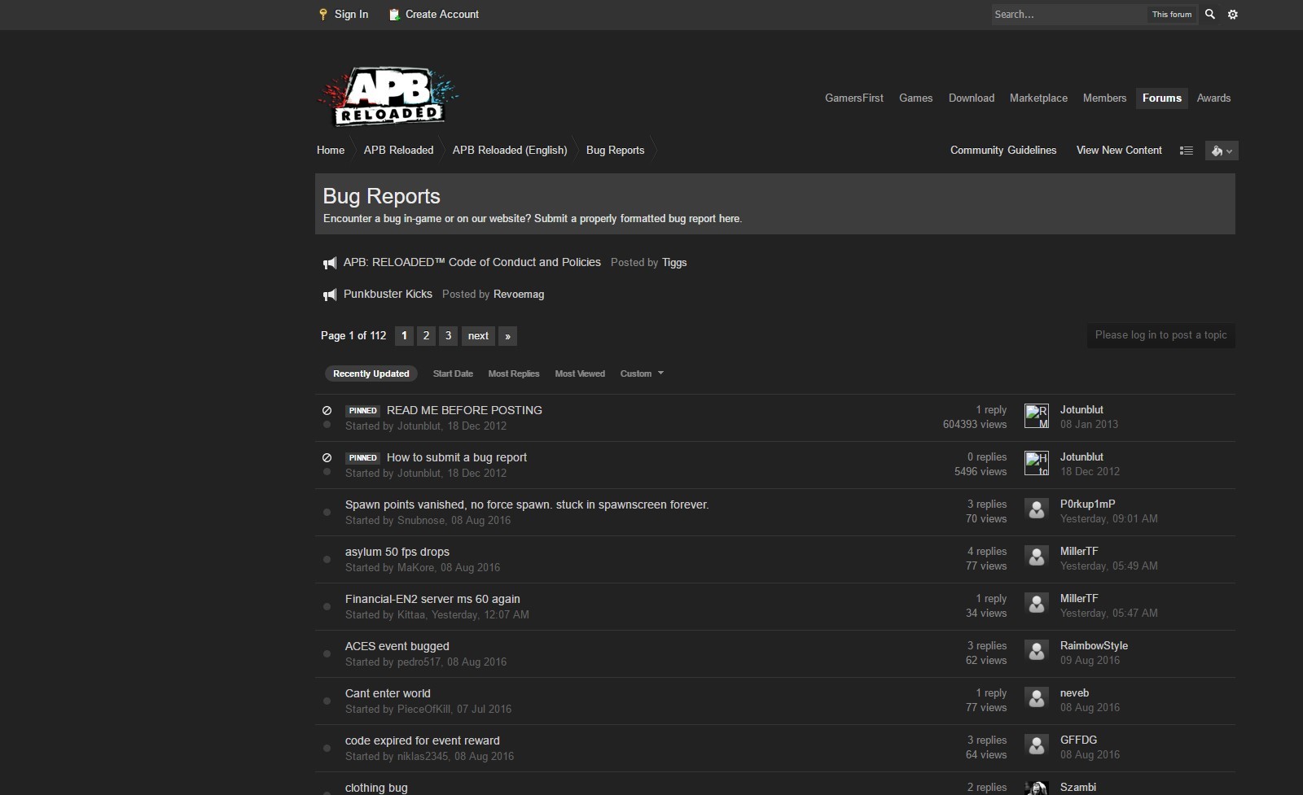Click Jotunblut avatar on READ ME BEFORE POSTING row
The image size is (1303, 795).
click(1037, 416)
